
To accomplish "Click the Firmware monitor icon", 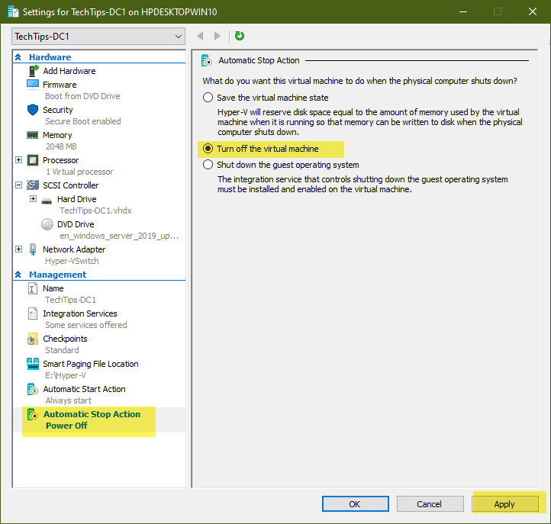I will pos(33,85).
